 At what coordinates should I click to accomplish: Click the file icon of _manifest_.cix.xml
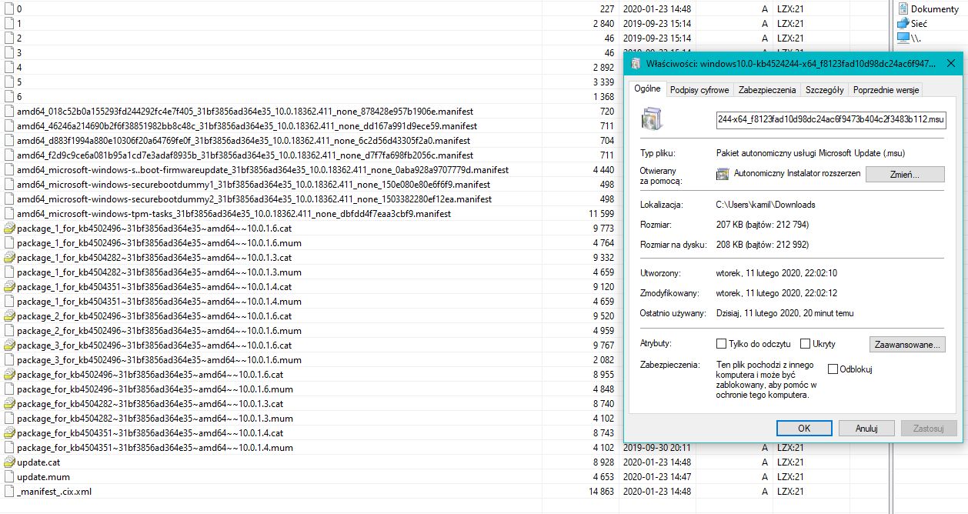click(x=9, y=491)
